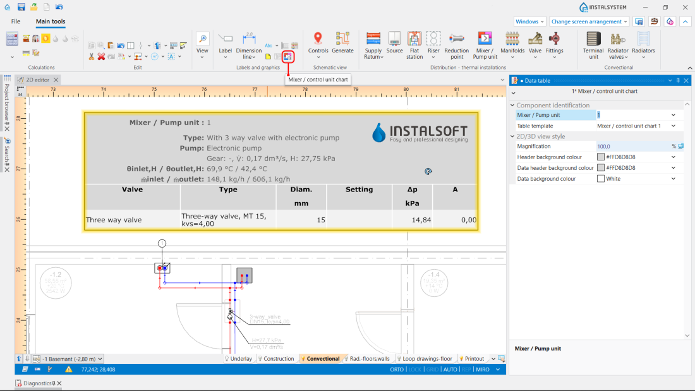Open Change screen arrangement dropdown
Image resolution: width=695 pixels, height=391 pixels.
(589, 21)
